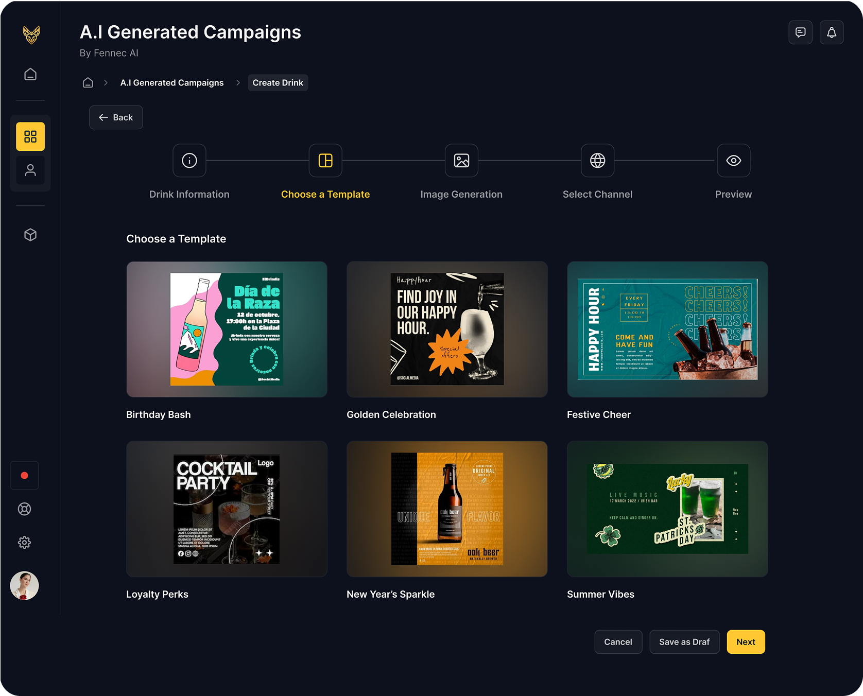Click the Save as Draf button
The width and height of the screenshot is (863, 696).
coord(684,642)
